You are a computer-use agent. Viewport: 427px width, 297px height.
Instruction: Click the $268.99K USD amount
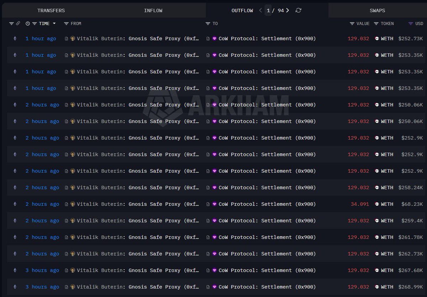pos(411,287)
